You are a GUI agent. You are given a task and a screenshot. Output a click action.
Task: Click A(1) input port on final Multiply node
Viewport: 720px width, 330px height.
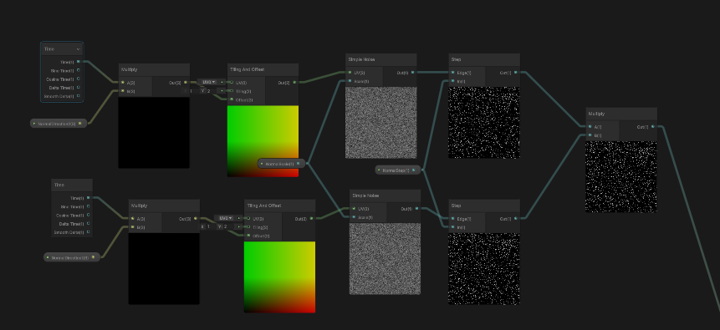tap(590, 127)
